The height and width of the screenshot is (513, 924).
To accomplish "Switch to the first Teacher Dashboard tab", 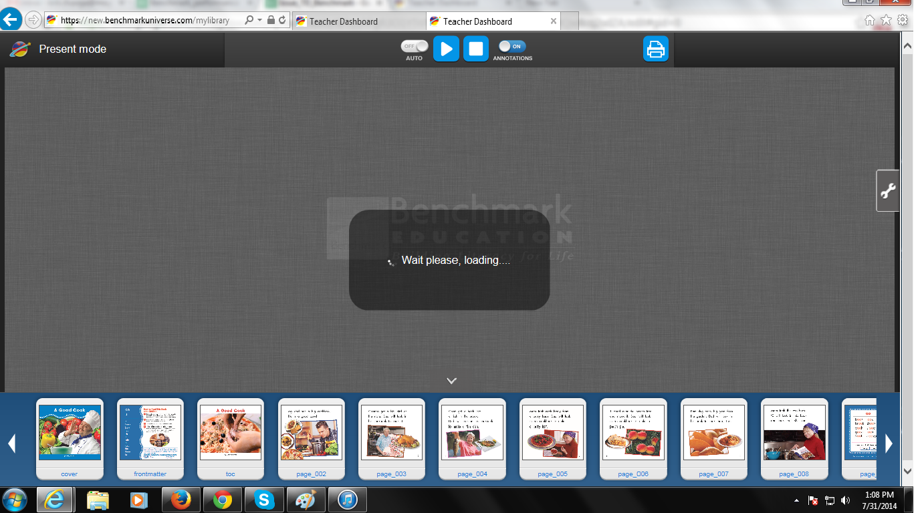I will tap(358, 21).
